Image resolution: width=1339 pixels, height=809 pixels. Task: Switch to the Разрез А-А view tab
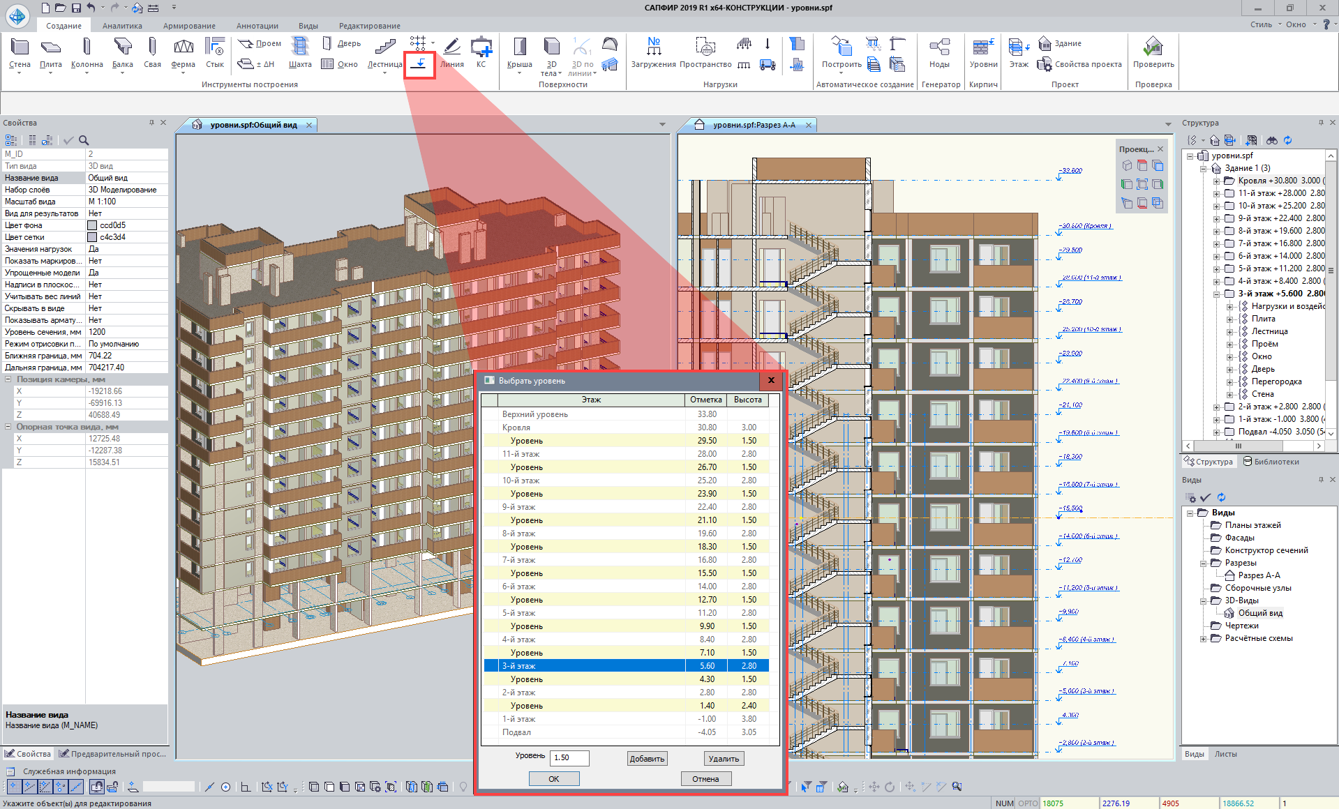tap(753, 125)
